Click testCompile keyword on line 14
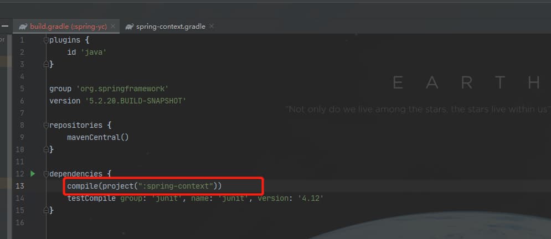The width and height of the screenshot is (551, 239). tap(91, 198)
